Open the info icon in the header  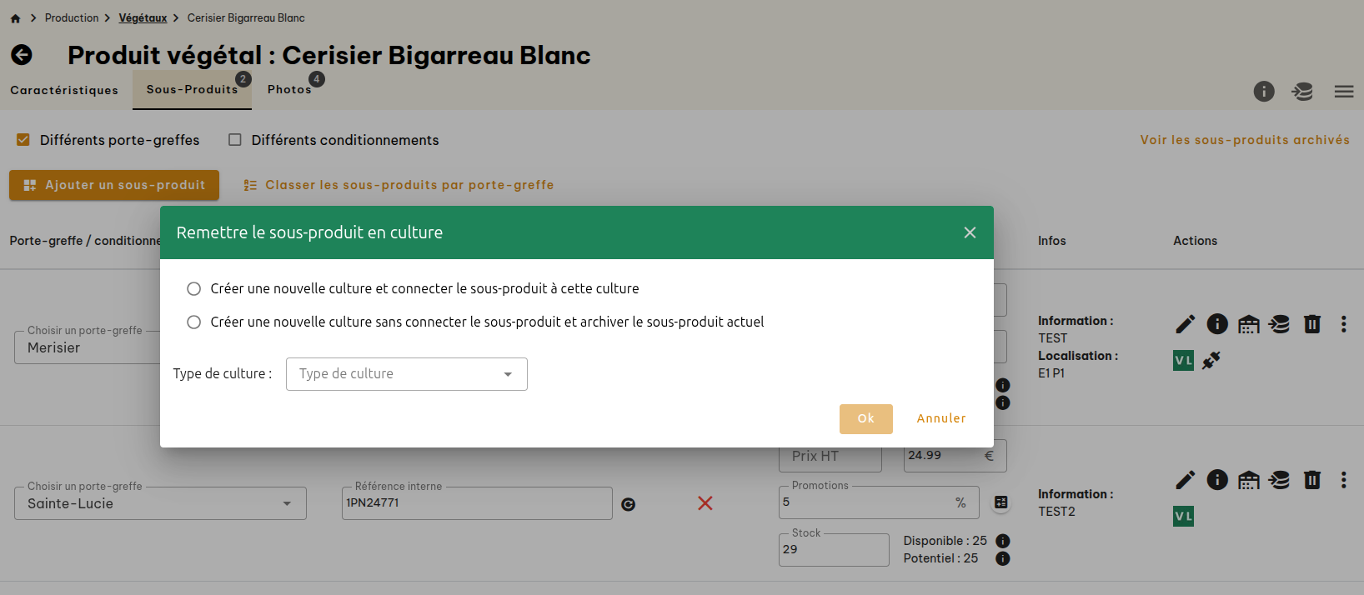coord(1264,92)
